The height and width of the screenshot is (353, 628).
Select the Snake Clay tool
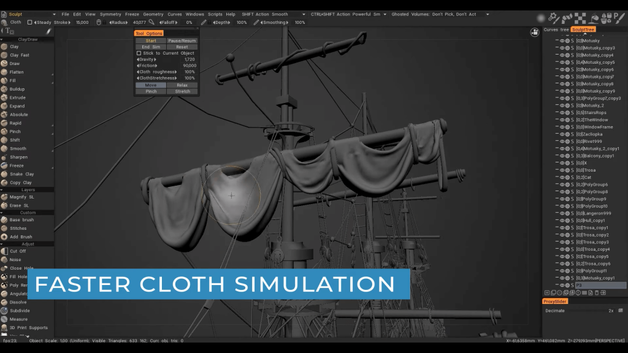[21, 174]
